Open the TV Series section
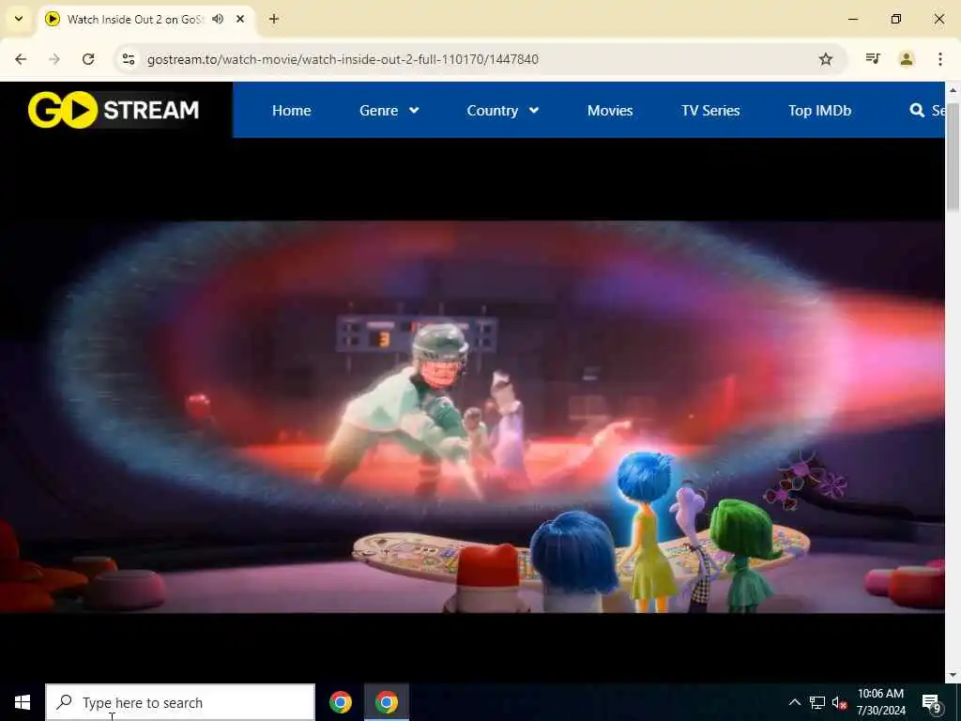961x721 pixels. [x=710, y=111]
